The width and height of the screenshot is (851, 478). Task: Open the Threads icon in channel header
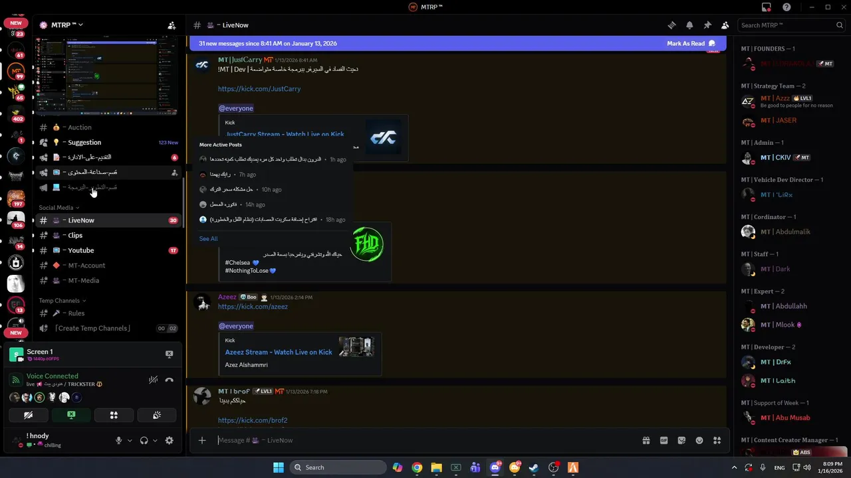point(671,25)
